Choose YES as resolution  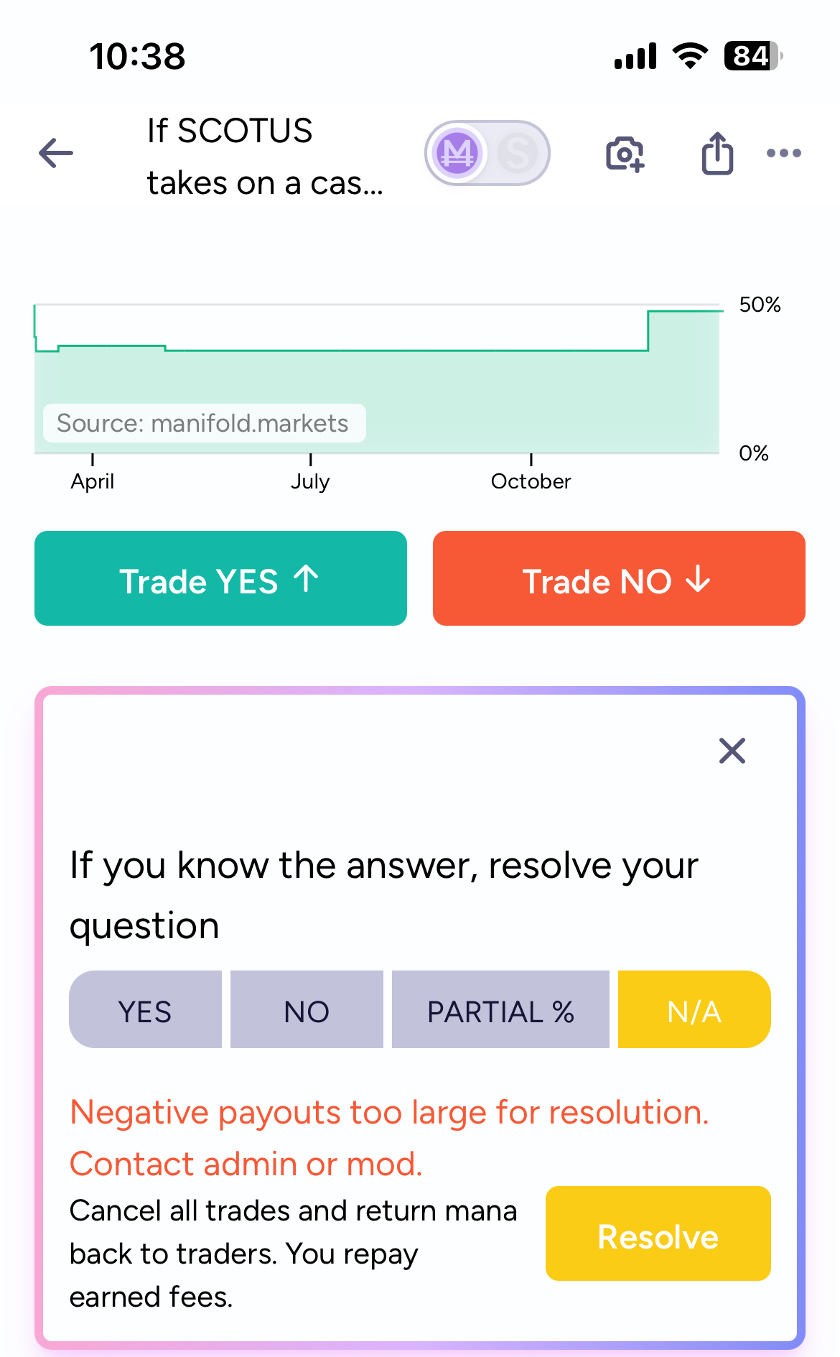click(145, 1009)
